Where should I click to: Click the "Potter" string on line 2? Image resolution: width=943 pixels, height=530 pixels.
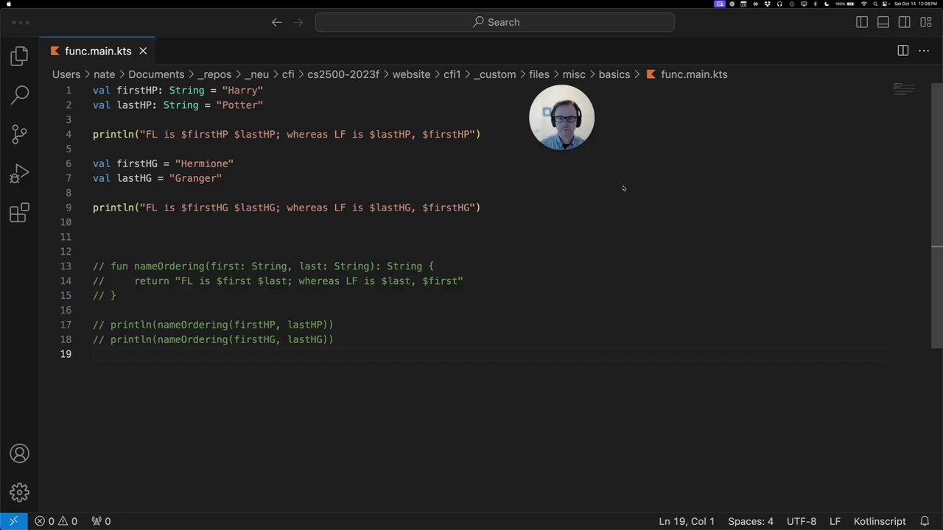tap(239, 105)
